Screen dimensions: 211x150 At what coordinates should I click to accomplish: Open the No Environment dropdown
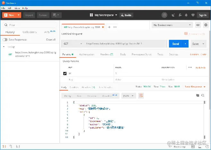[172, 25]
